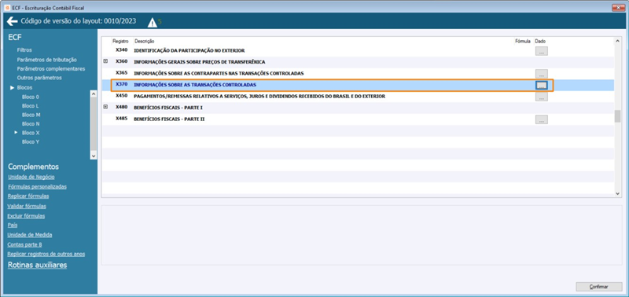This screenshot has width=629, height=297.
Task: Open Filtros in the ECF sidebar
Action: (x=24, y=50)
